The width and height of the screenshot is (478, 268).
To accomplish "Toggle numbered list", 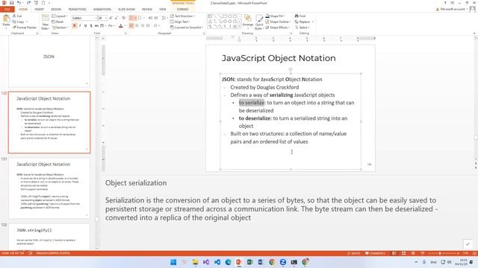I will pyautogui.click(x=140, y=18).
